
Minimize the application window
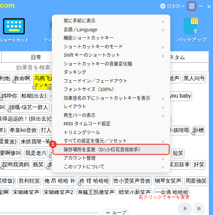201,6
